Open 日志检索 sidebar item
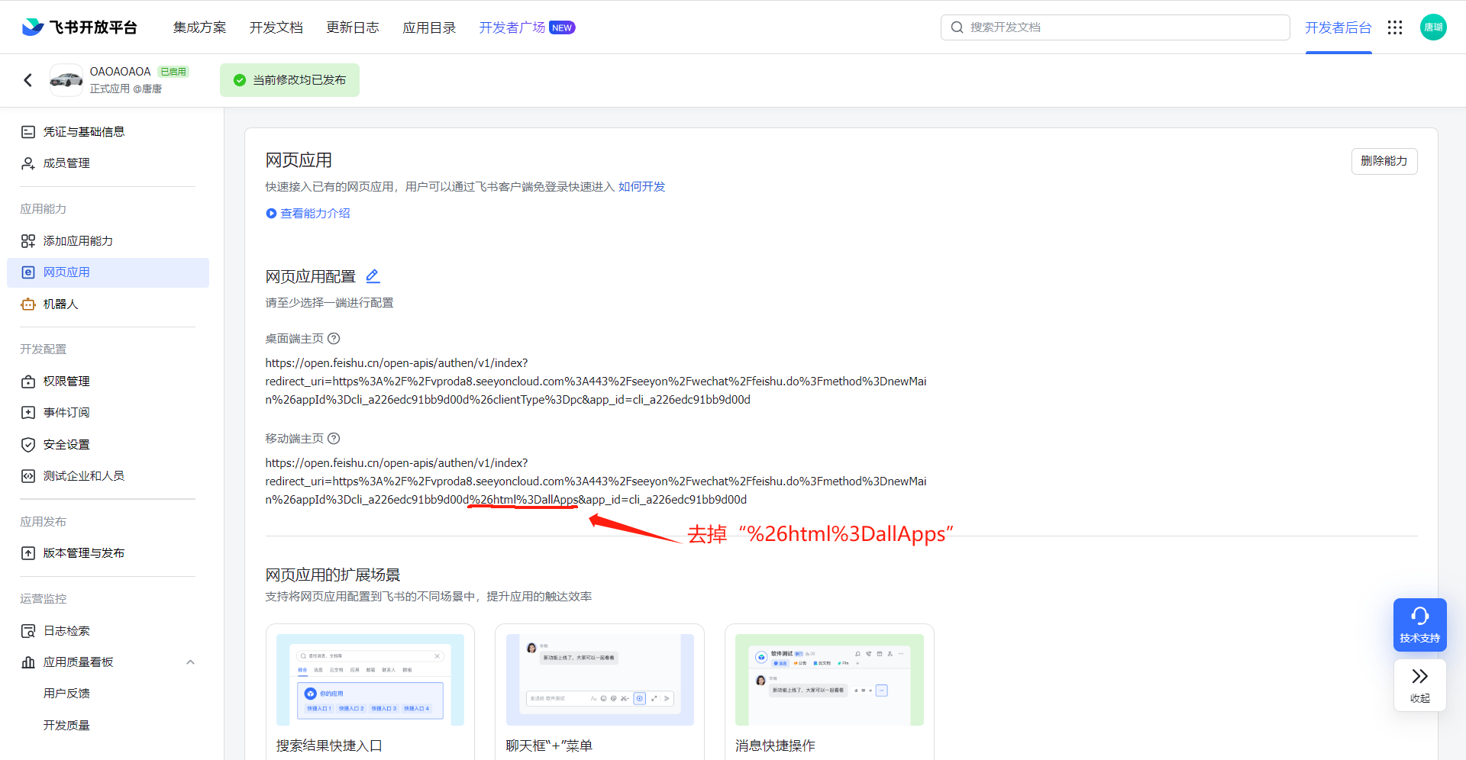 tap(108, 631)
